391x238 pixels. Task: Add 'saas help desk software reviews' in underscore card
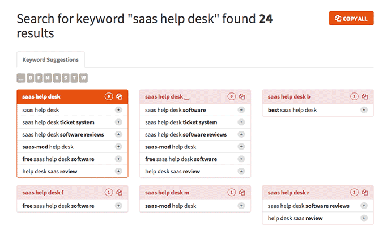coord(241,134)
